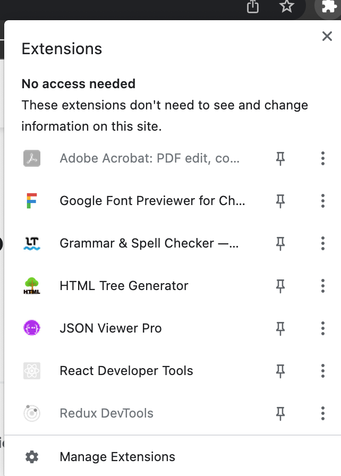
Task: Pin JSON Viewer Pro to the toolbar
Action: (280, 328)
